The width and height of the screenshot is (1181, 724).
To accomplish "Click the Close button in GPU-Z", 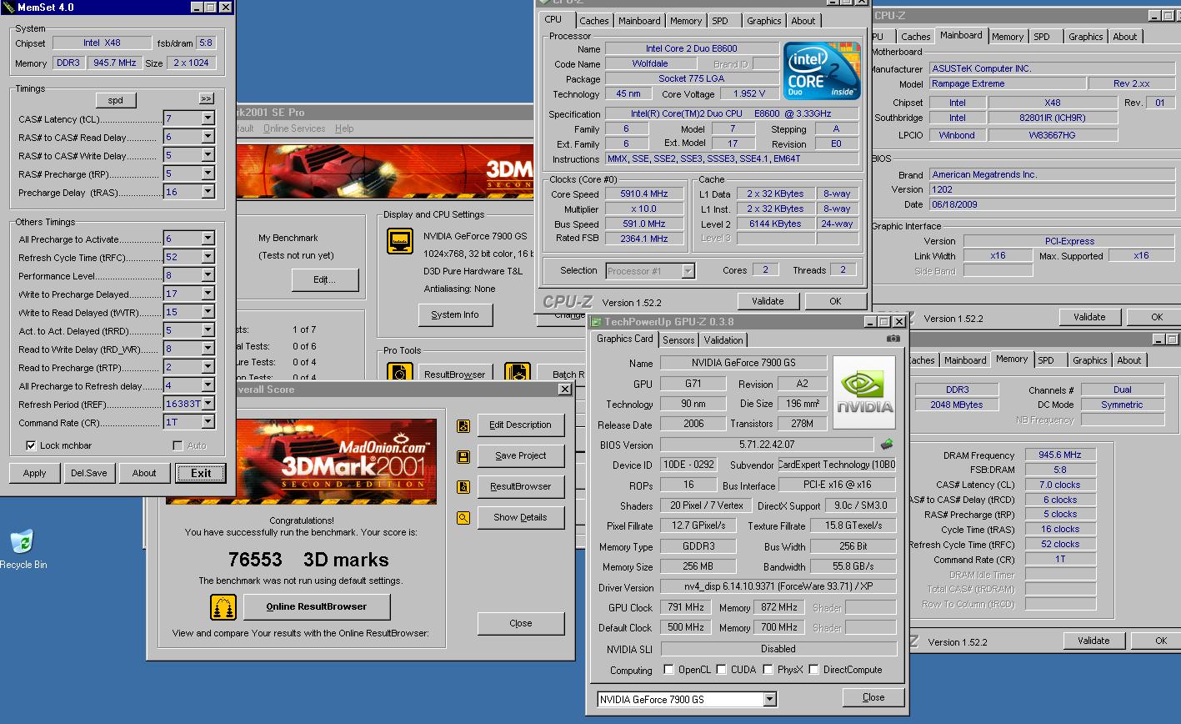I will click(x=873, y=697).
